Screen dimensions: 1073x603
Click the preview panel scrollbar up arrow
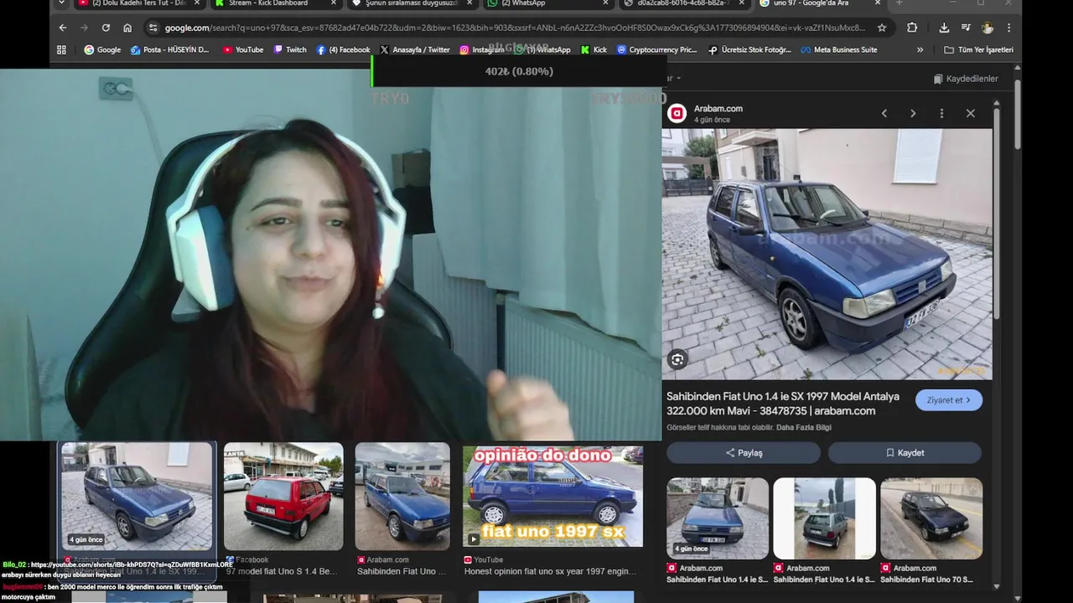(997, 104)
